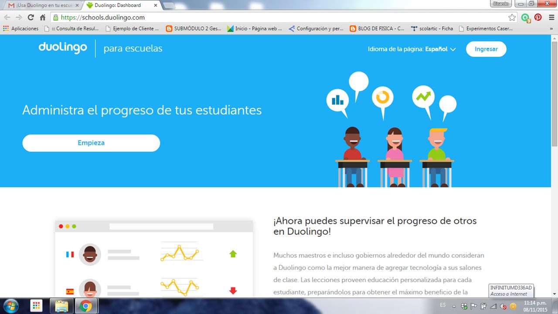This screenshot has width=558, height=314.
Task: Click the Pinterest extension icon
Action: point(538,17)
